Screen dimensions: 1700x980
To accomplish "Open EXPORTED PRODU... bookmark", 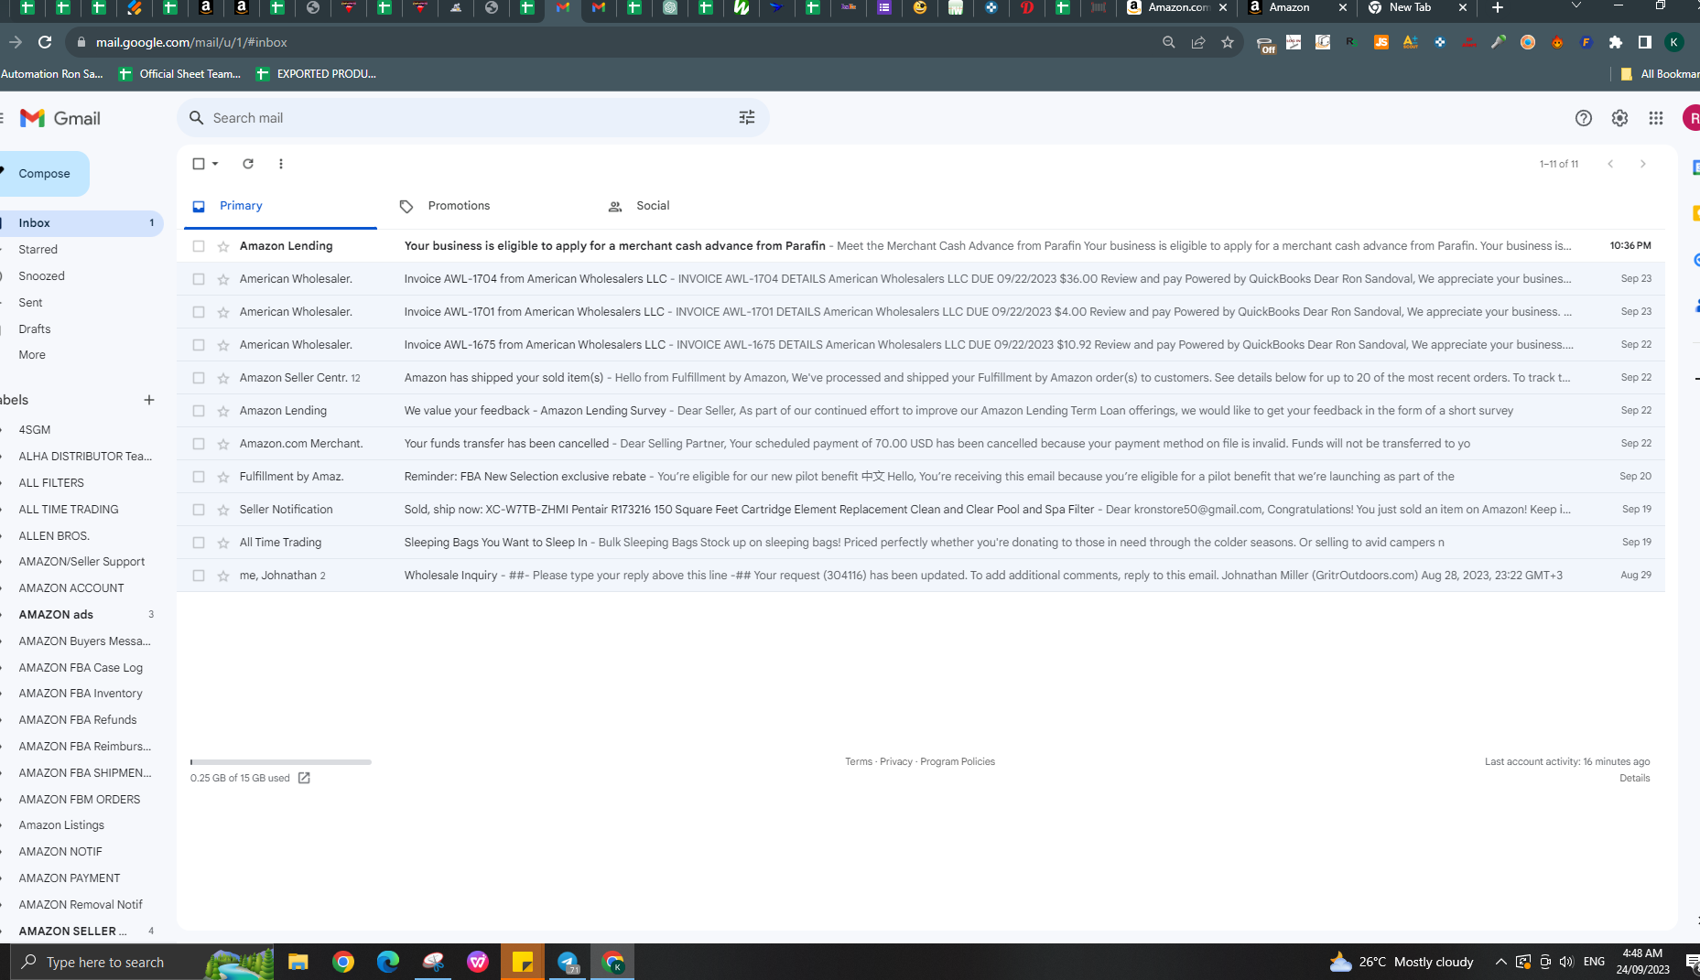I will coord(317,74).
